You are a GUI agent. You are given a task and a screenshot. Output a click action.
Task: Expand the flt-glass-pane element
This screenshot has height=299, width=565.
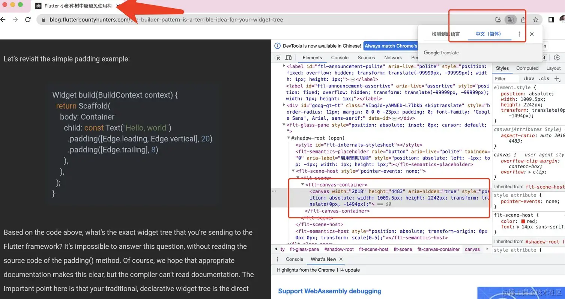(x=284, y=125)
